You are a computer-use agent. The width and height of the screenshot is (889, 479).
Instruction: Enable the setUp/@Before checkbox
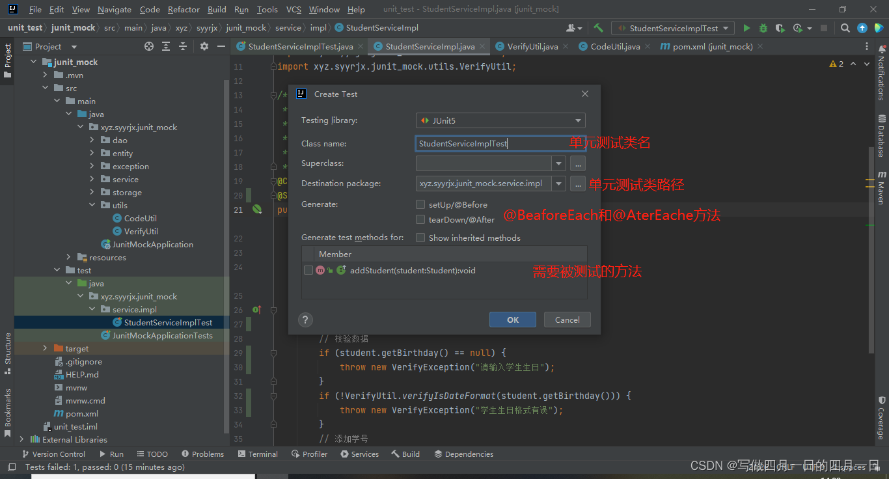pos(420,204)
